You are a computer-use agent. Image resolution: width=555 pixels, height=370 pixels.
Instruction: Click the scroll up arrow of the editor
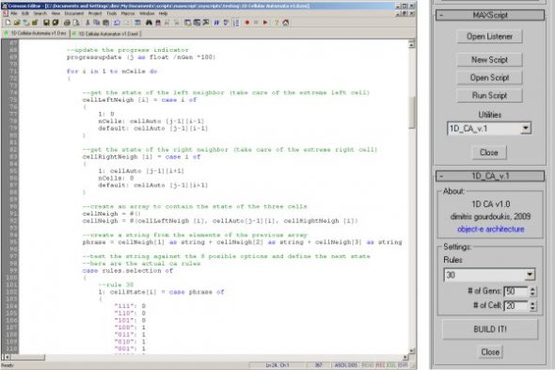pos(411,44)
